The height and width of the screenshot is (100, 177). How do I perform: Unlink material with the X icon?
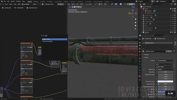[x=171, y=51]
